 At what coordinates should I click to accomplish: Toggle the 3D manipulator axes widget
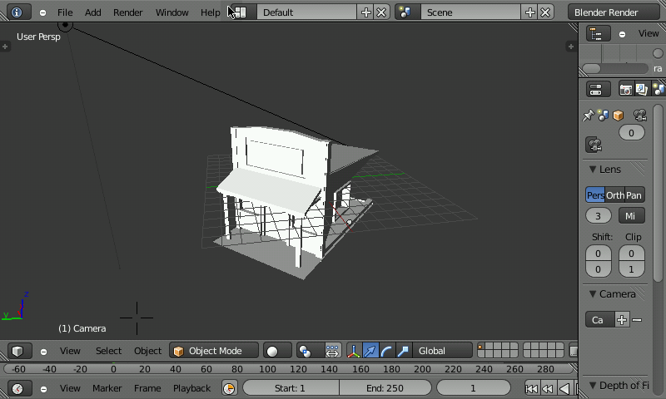(x=354, y=351)
